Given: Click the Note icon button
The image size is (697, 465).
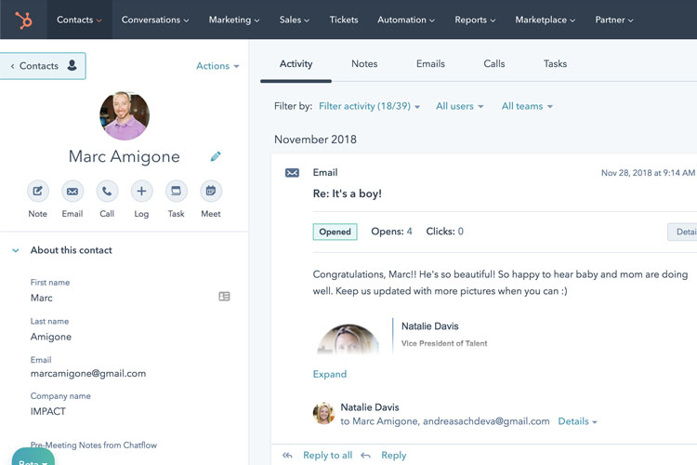Looking at the screenshot, I should [x=37, y=192].
